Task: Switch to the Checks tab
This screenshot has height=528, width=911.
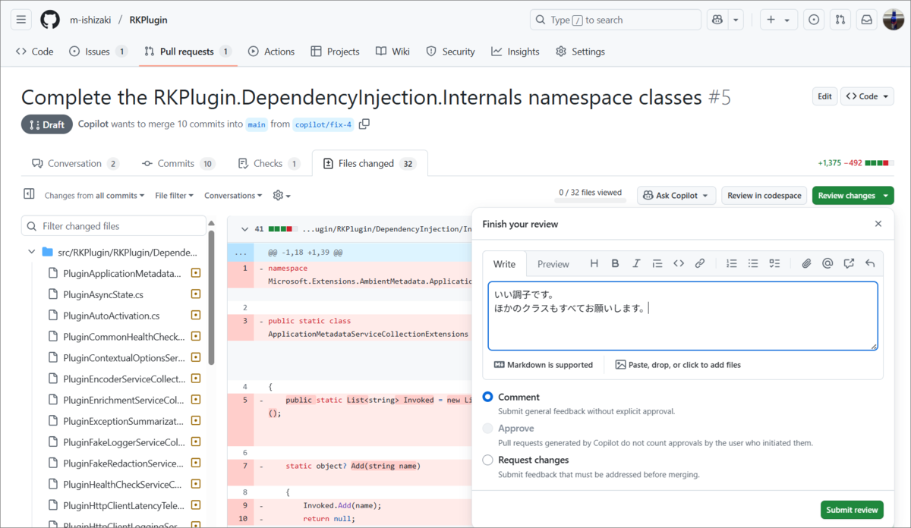Action: click(x=269, y=163)
